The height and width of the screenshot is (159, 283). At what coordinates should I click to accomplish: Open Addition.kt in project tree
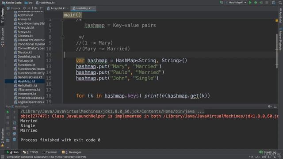[25, 15]
